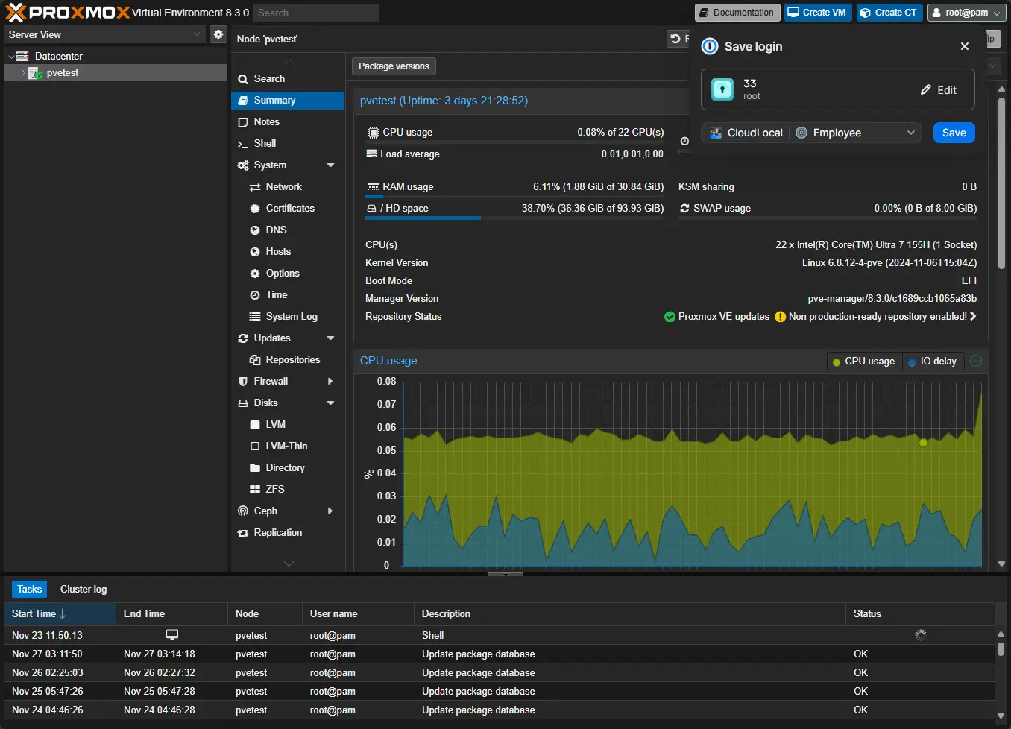1011x729 pixels.
Task: Click the Ceph icon in node menu
Action: pos(243,511)
